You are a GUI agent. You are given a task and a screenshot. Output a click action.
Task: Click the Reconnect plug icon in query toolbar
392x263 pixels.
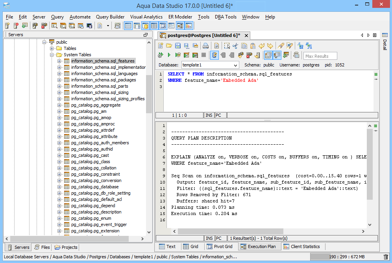pyautogui.click(x=240, y=55)
